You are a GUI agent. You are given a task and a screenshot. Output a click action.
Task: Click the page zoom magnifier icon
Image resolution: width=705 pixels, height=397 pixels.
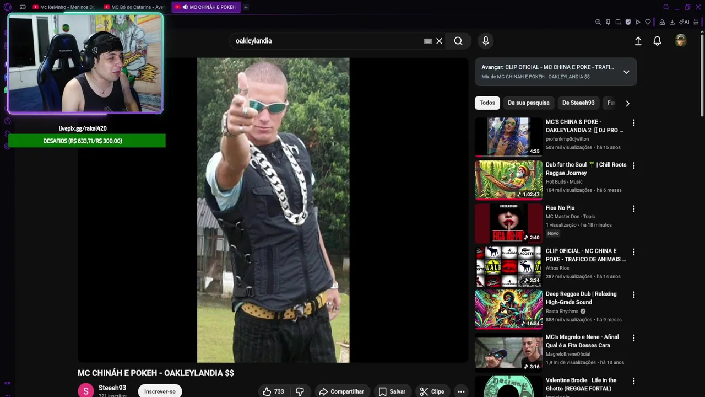click(598, 22)
